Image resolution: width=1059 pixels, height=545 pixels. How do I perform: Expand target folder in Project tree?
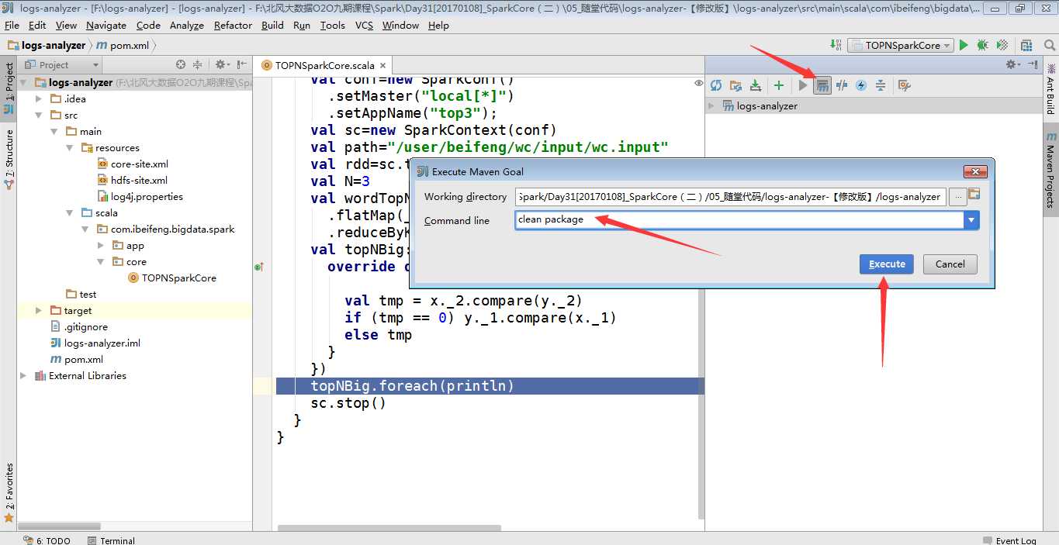click(39, 310)
